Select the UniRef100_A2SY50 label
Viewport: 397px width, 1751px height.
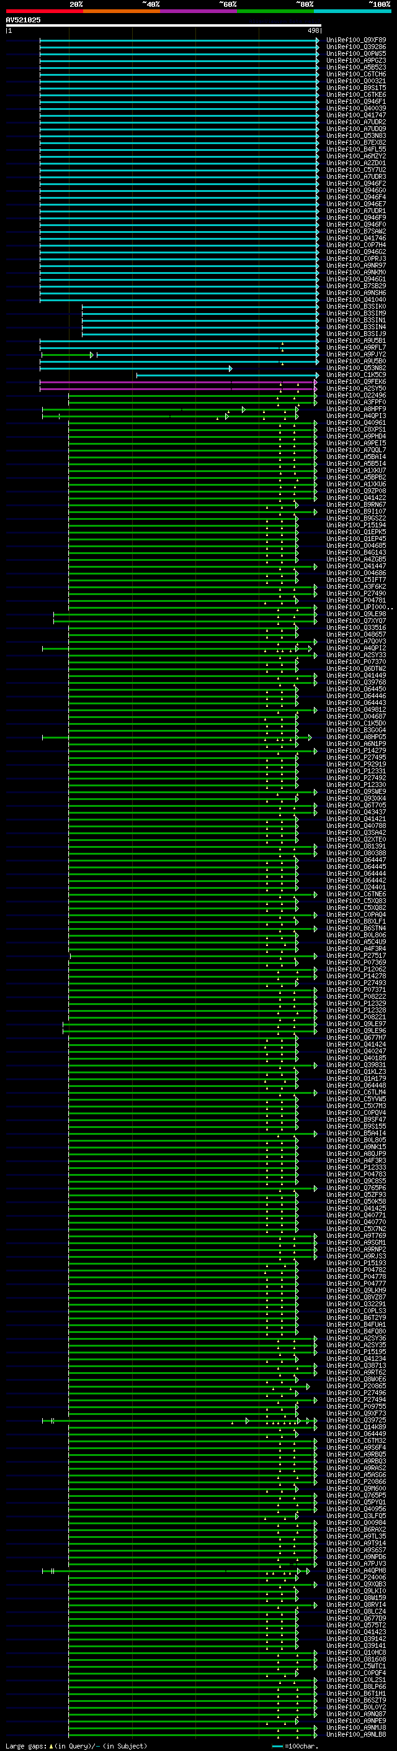coord(355,389)
